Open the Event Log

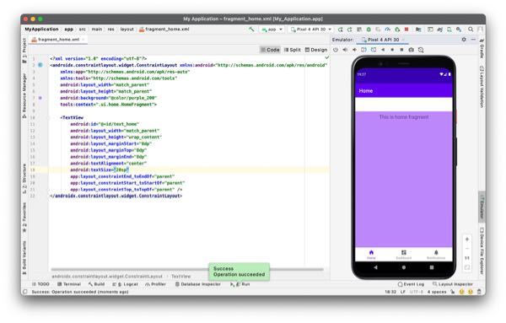(x=411, y=284)
